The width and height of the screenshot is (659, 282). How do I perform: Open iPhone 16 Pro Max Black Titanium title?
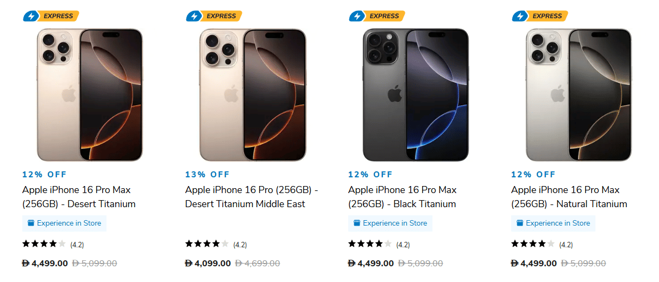click(402, 197)
